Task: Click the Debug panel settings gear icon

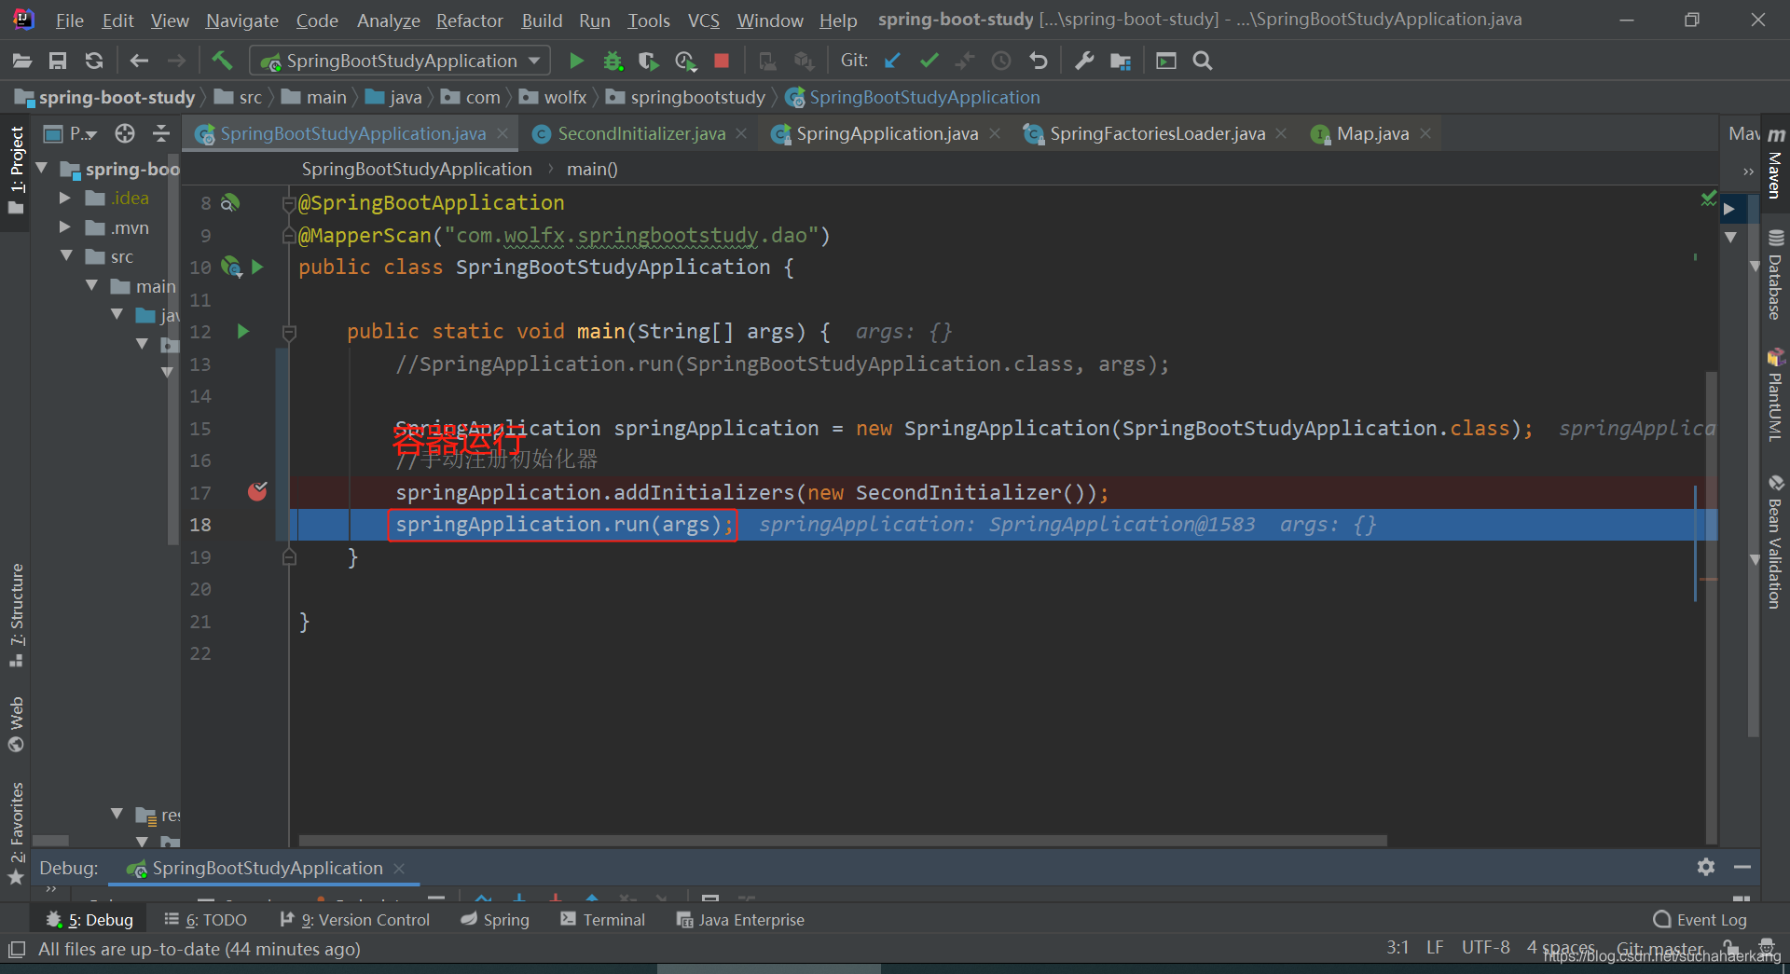Action: [1706, 867]
